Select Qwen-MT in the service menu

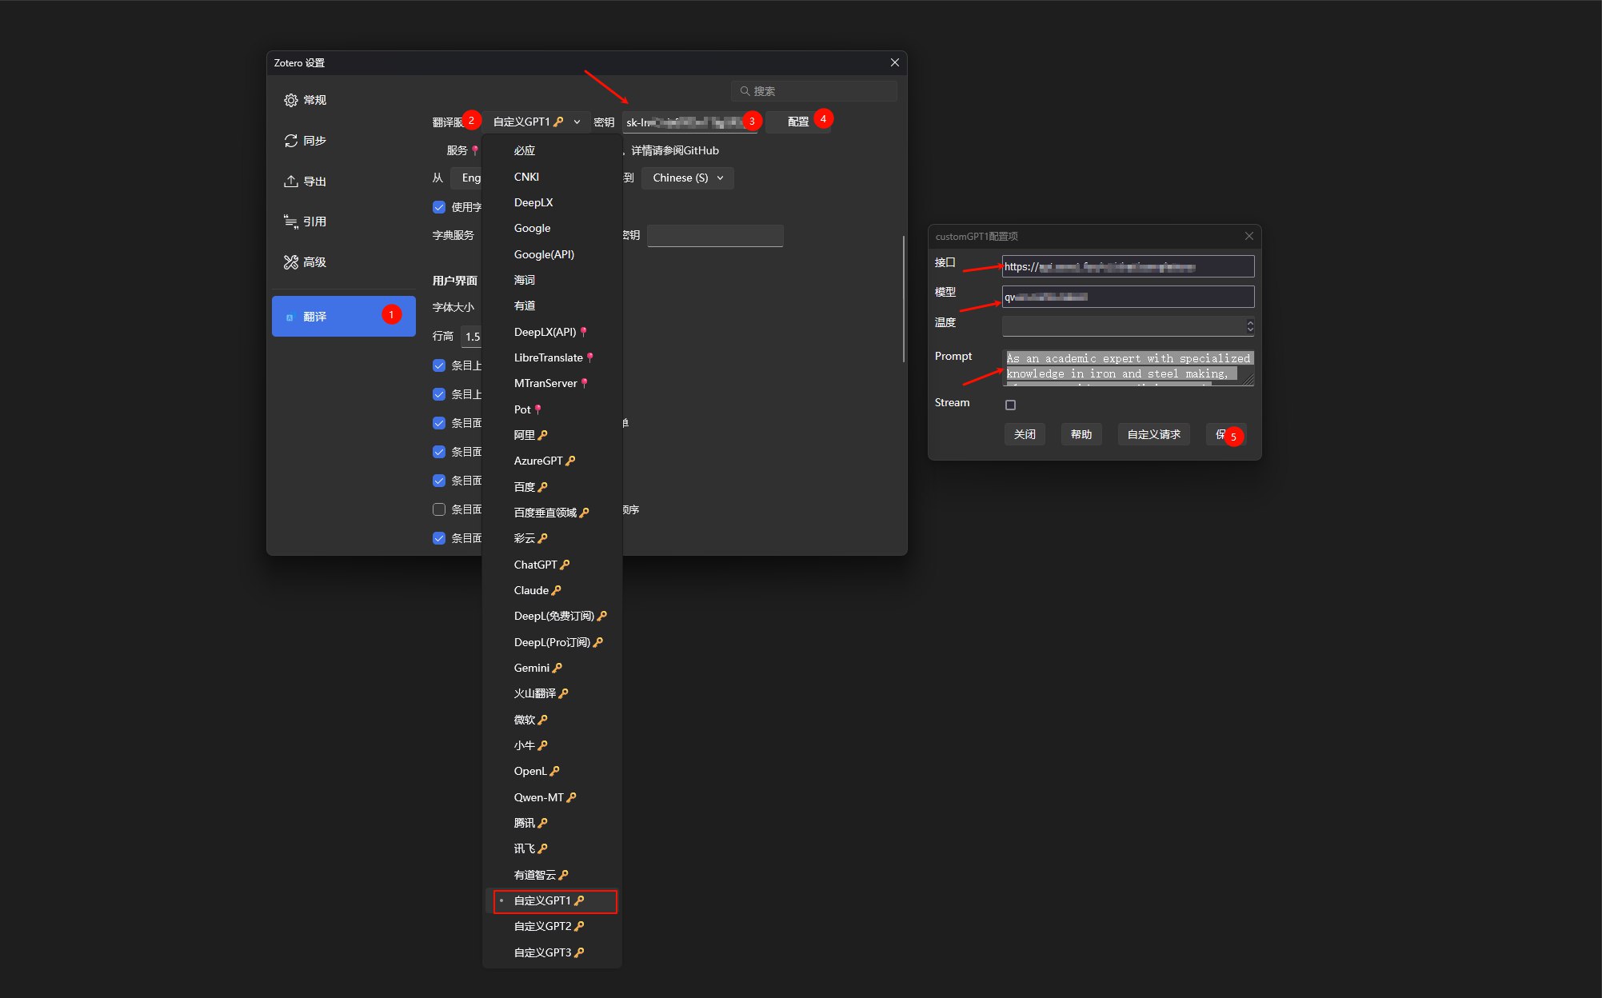pyautogui.click(x=538, y=797)
